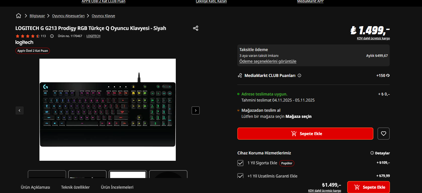Open Detaylar for Cihaz Koruma Hizmetlerimiz
Image resolution: width=422 pixels, height=193 pixels.
click(x=380, y=153)
